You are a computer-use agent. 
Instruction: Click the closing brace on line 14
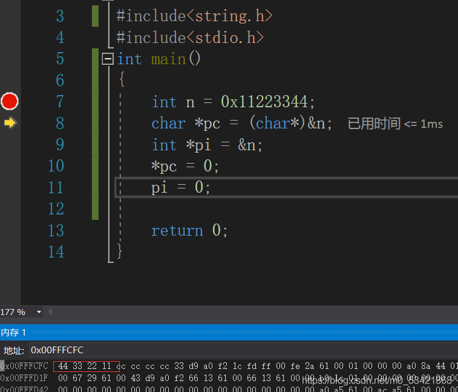(119, 251)
